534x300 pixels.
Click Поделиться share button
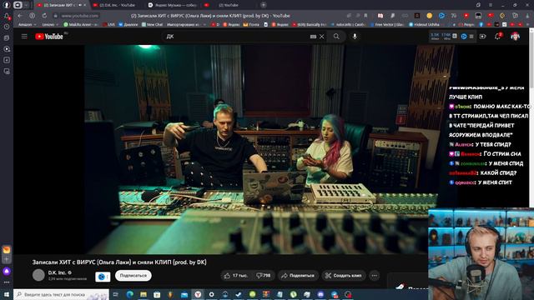(298, 276)
